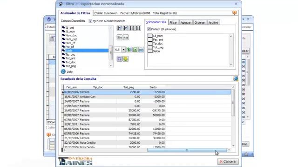Select Num_exp in available fields
Viewport: 298px width, 167px height.
71,39
